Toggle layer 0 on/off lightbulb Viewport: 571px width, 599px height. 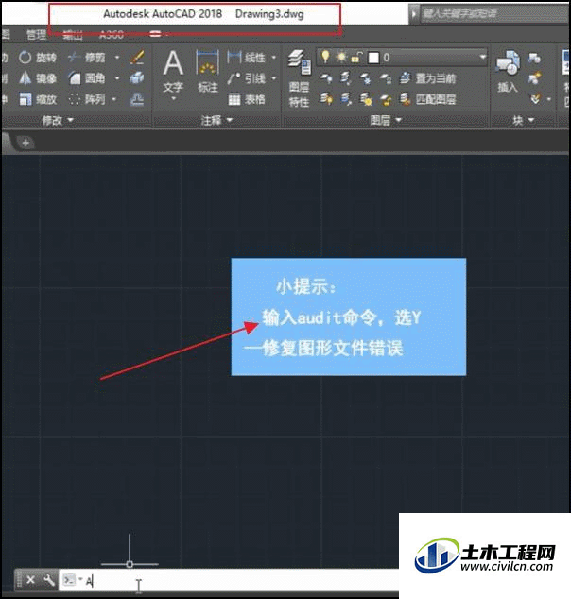tap(325, 57)
